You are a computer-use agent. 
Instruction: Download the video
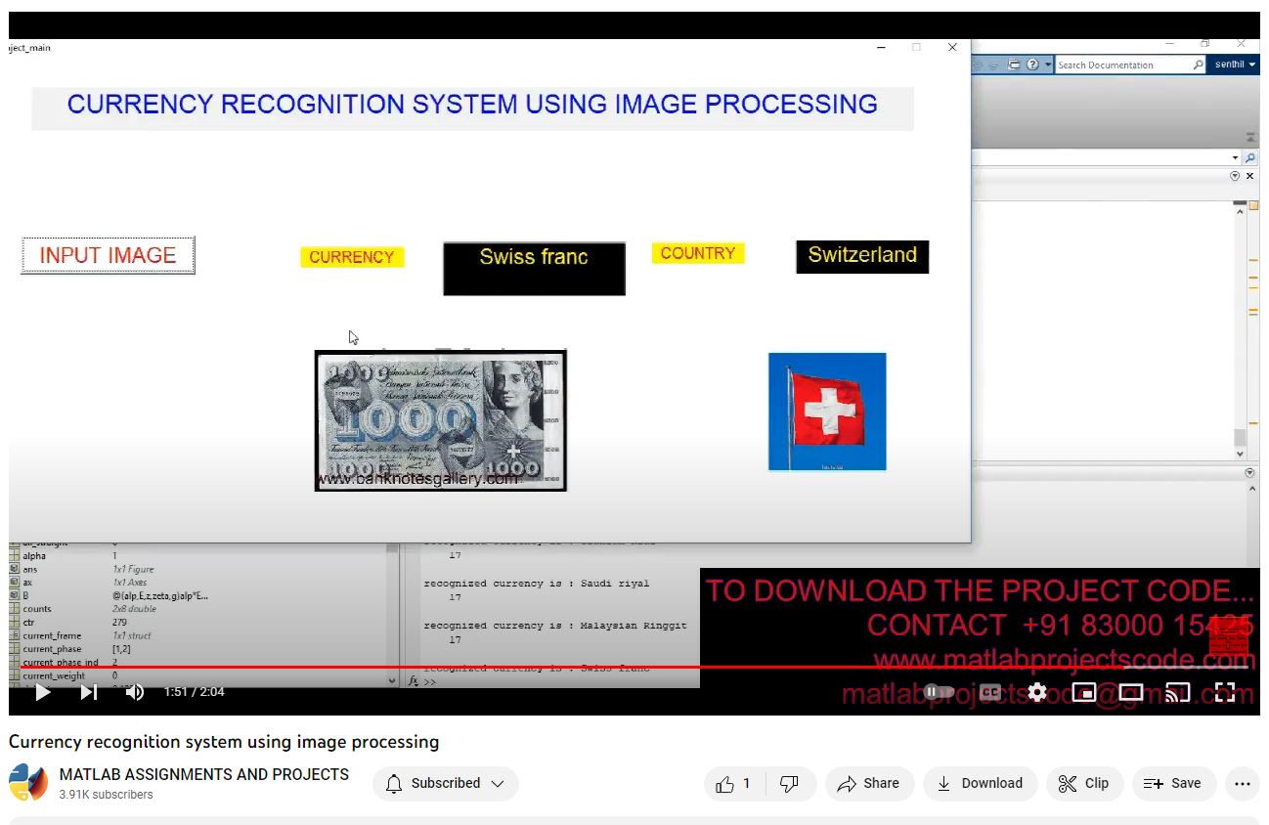[980, 783]
